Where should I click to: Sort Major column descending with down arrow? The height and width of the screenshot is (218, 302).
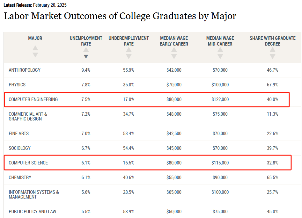point(35,55)
